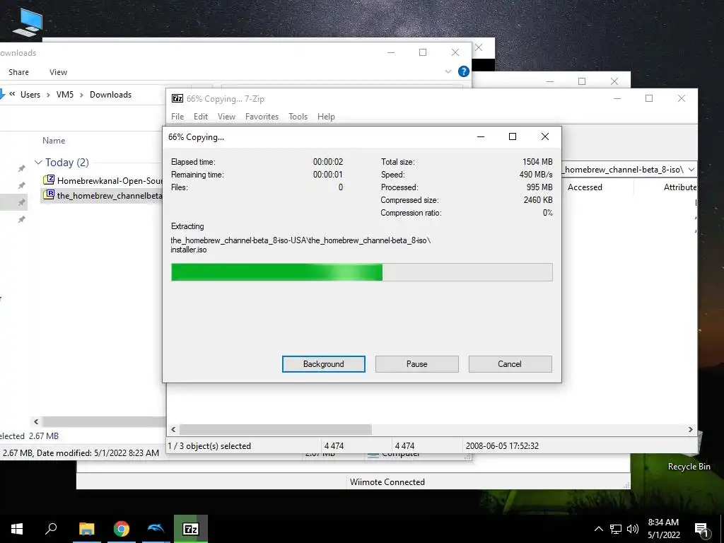Expand the arrow between Users and VM5
Screen dimensions: 724x543
48,95
